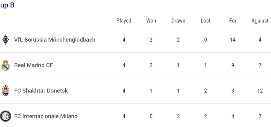
Task: Click Internazionale's Won value 0
Action: (151, 116)
